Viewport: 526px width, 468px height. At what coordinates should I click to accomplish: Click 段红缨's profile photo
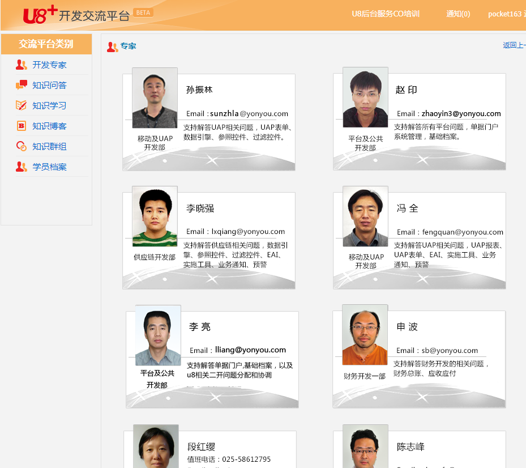156,446
